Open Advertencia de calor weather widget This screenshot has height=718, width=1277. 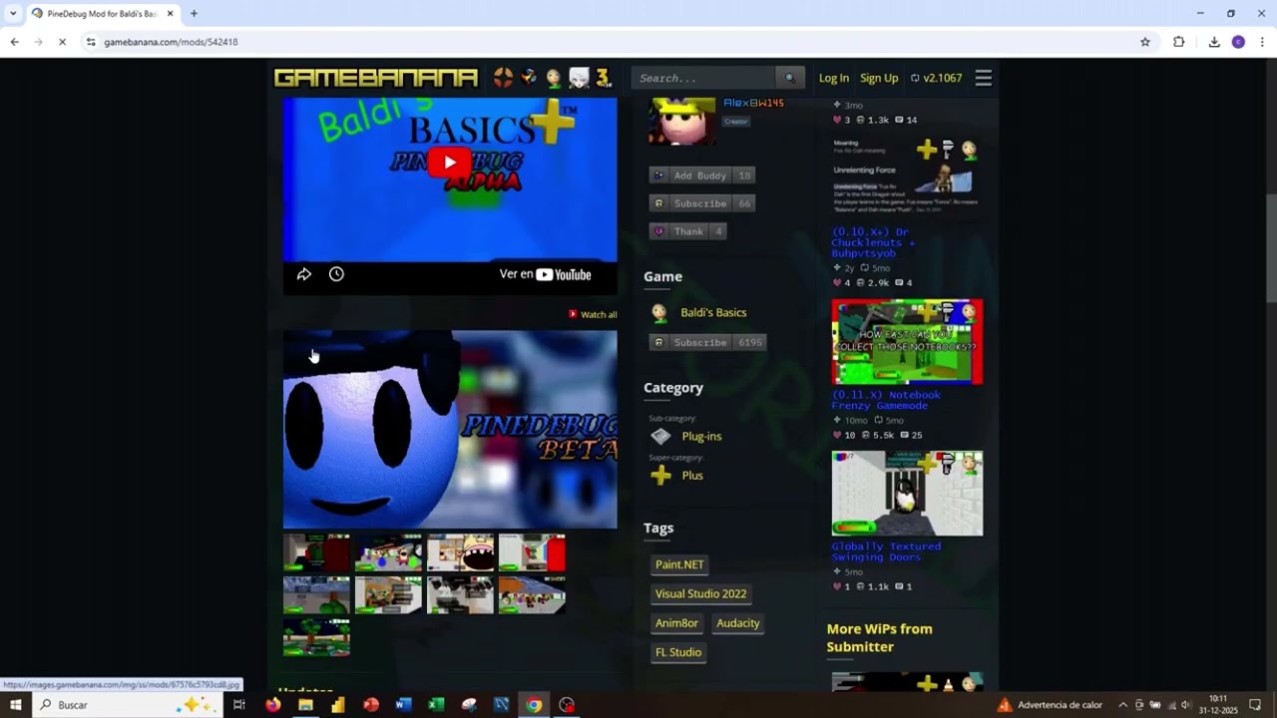1051,705
